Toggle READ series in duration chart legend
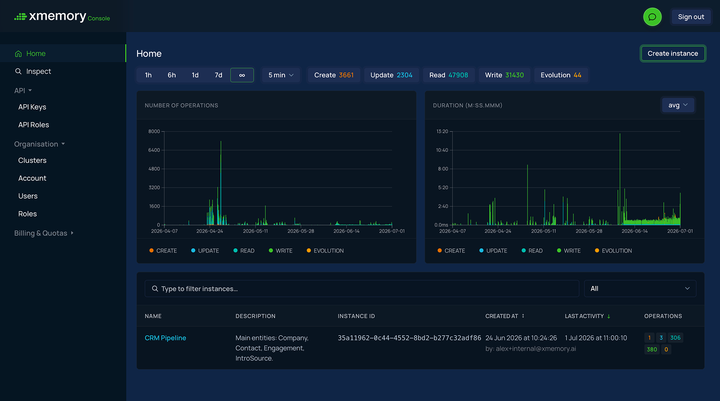Screen dimensions: 720x401 (532, 250)
